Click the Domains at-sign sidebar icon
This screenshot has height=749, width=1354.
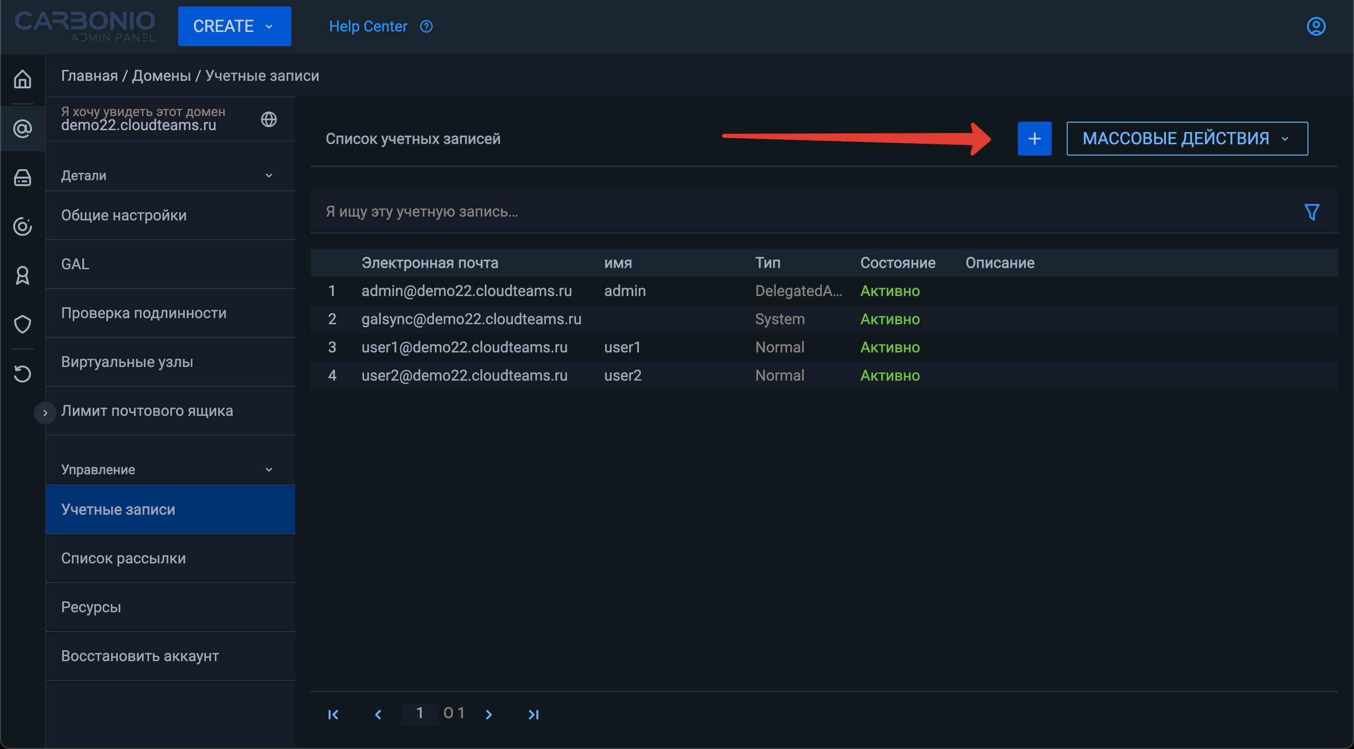click(x=22, y=129)
